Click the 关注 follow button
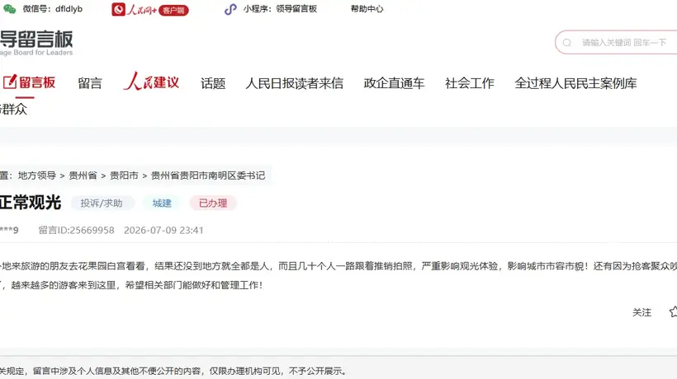 (x=641, y=312)
